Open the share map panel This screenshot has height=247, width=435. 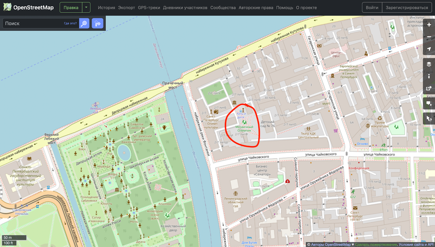(429, 88)
